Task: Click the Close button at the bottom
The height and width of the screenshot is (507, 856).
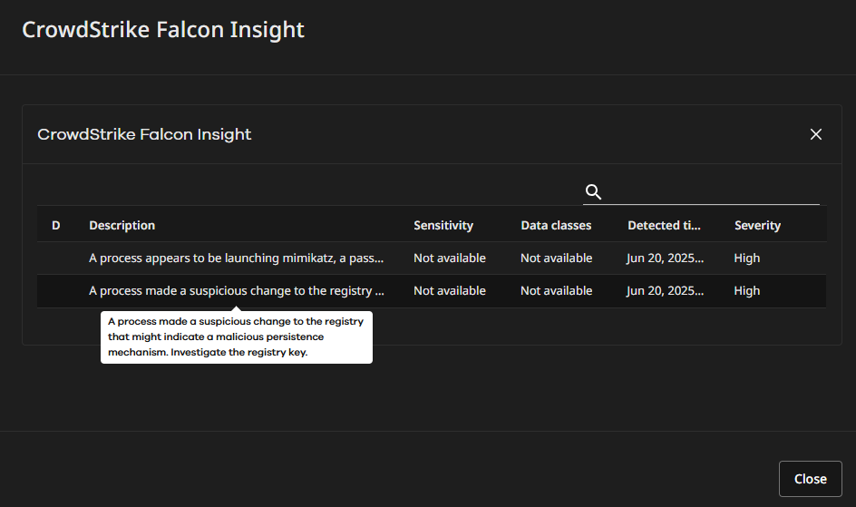Action: (x=810, y=479)
